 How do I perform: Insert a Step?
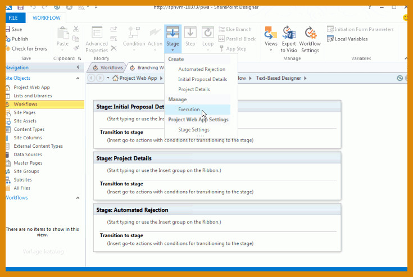click(190, 37)
